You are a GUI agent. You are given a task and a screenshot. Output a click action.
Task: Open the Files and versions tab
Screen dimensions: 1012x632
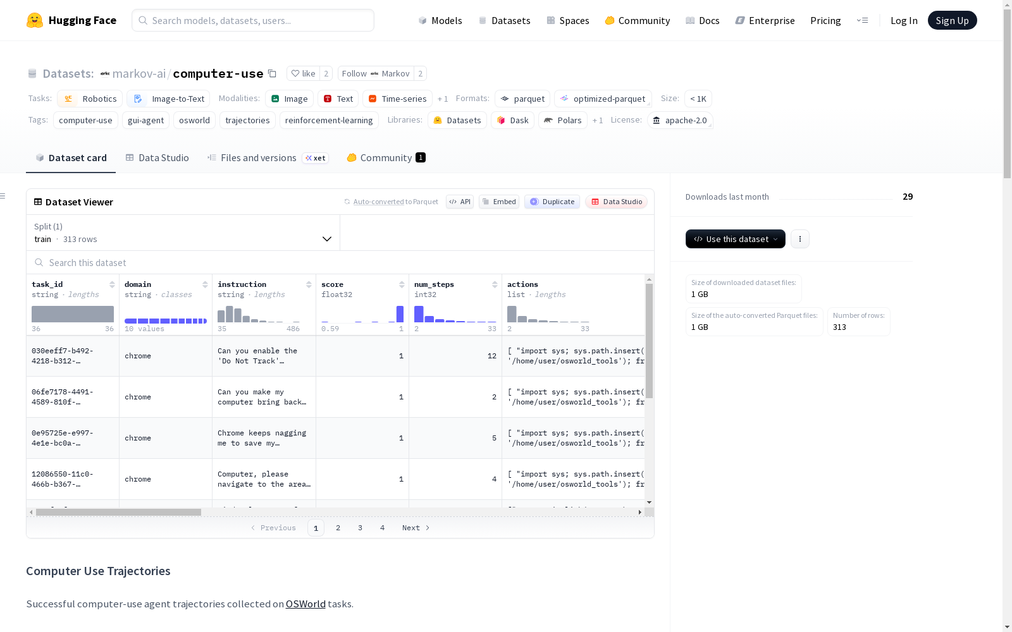268,158
